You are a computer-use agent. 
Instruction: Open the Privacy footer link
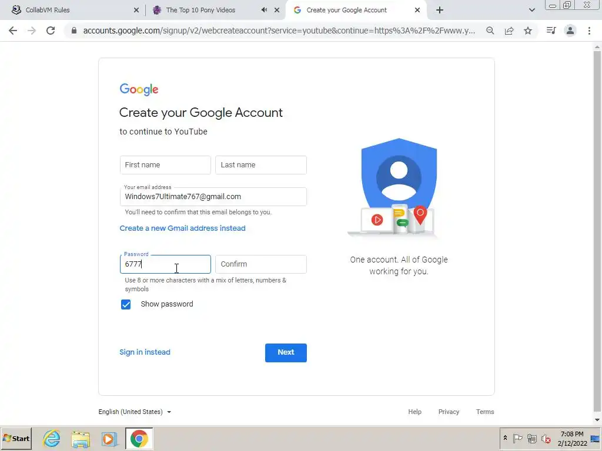pos(449,412)
